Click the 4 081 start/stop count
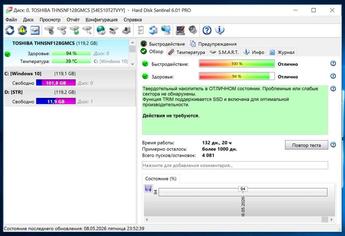The height and width of the screenshot is (236, 345). [x=208, y=155]
